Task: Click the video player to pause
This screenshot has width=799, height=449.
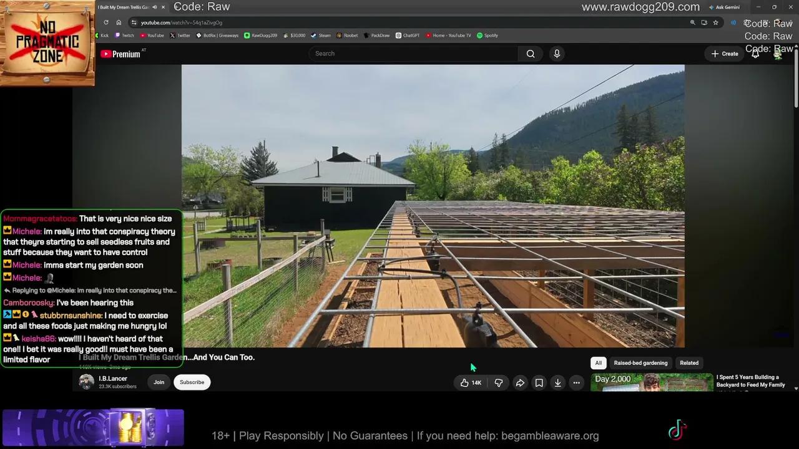Action: pyautogui.click(x=433, y=206)
